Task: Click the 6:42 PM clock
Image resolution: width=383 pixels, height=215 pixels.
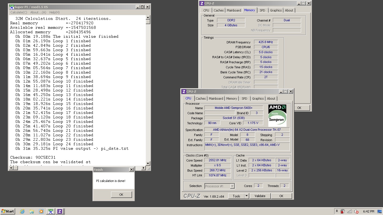Action: 368,211
